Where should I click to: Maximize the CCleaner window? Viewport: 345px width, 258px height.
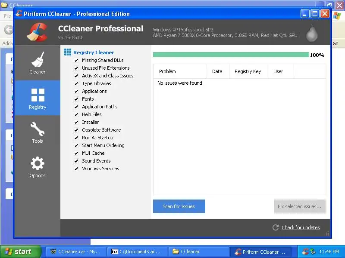[315, 14]
